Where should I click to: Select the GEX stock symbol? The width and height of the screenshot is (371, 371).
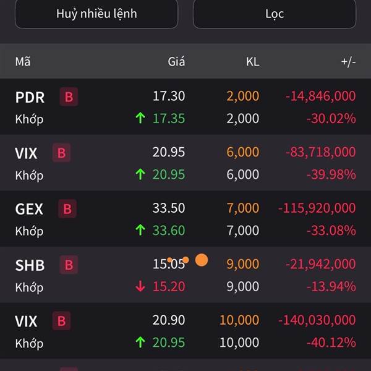[x=29, y=209]
